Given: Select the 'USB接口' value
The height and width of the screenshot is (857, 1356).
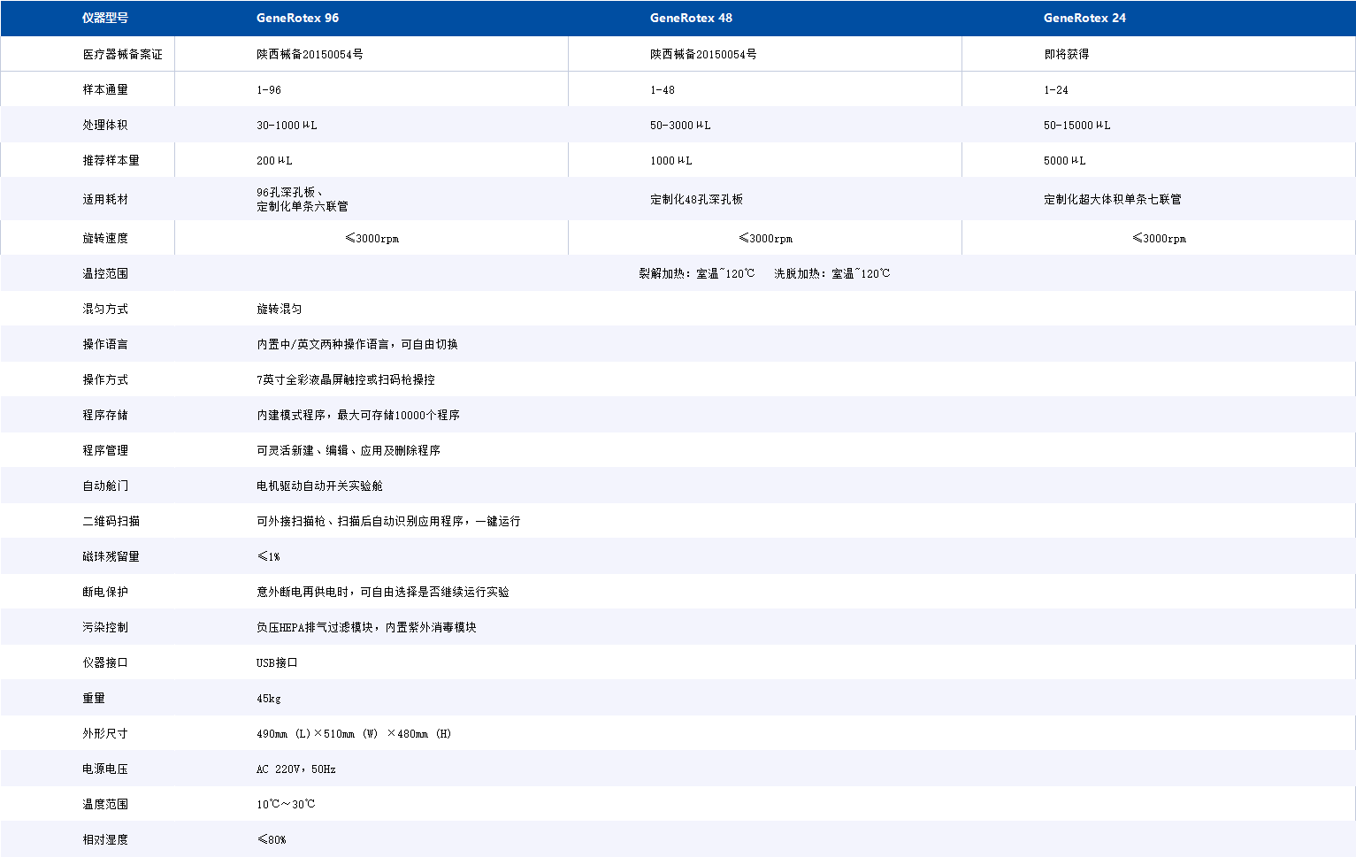Looking at the screenshot, I should (x=277, y=662).
